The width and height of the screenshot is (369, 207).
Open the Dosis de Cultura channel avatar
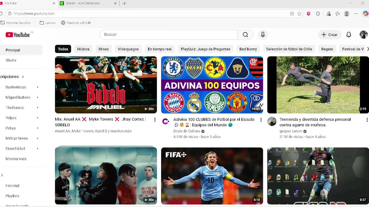tap(166, 121)
